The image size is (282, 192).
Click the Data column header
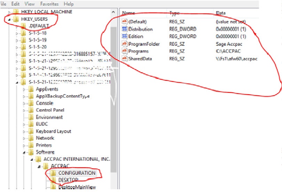[220, 13]
